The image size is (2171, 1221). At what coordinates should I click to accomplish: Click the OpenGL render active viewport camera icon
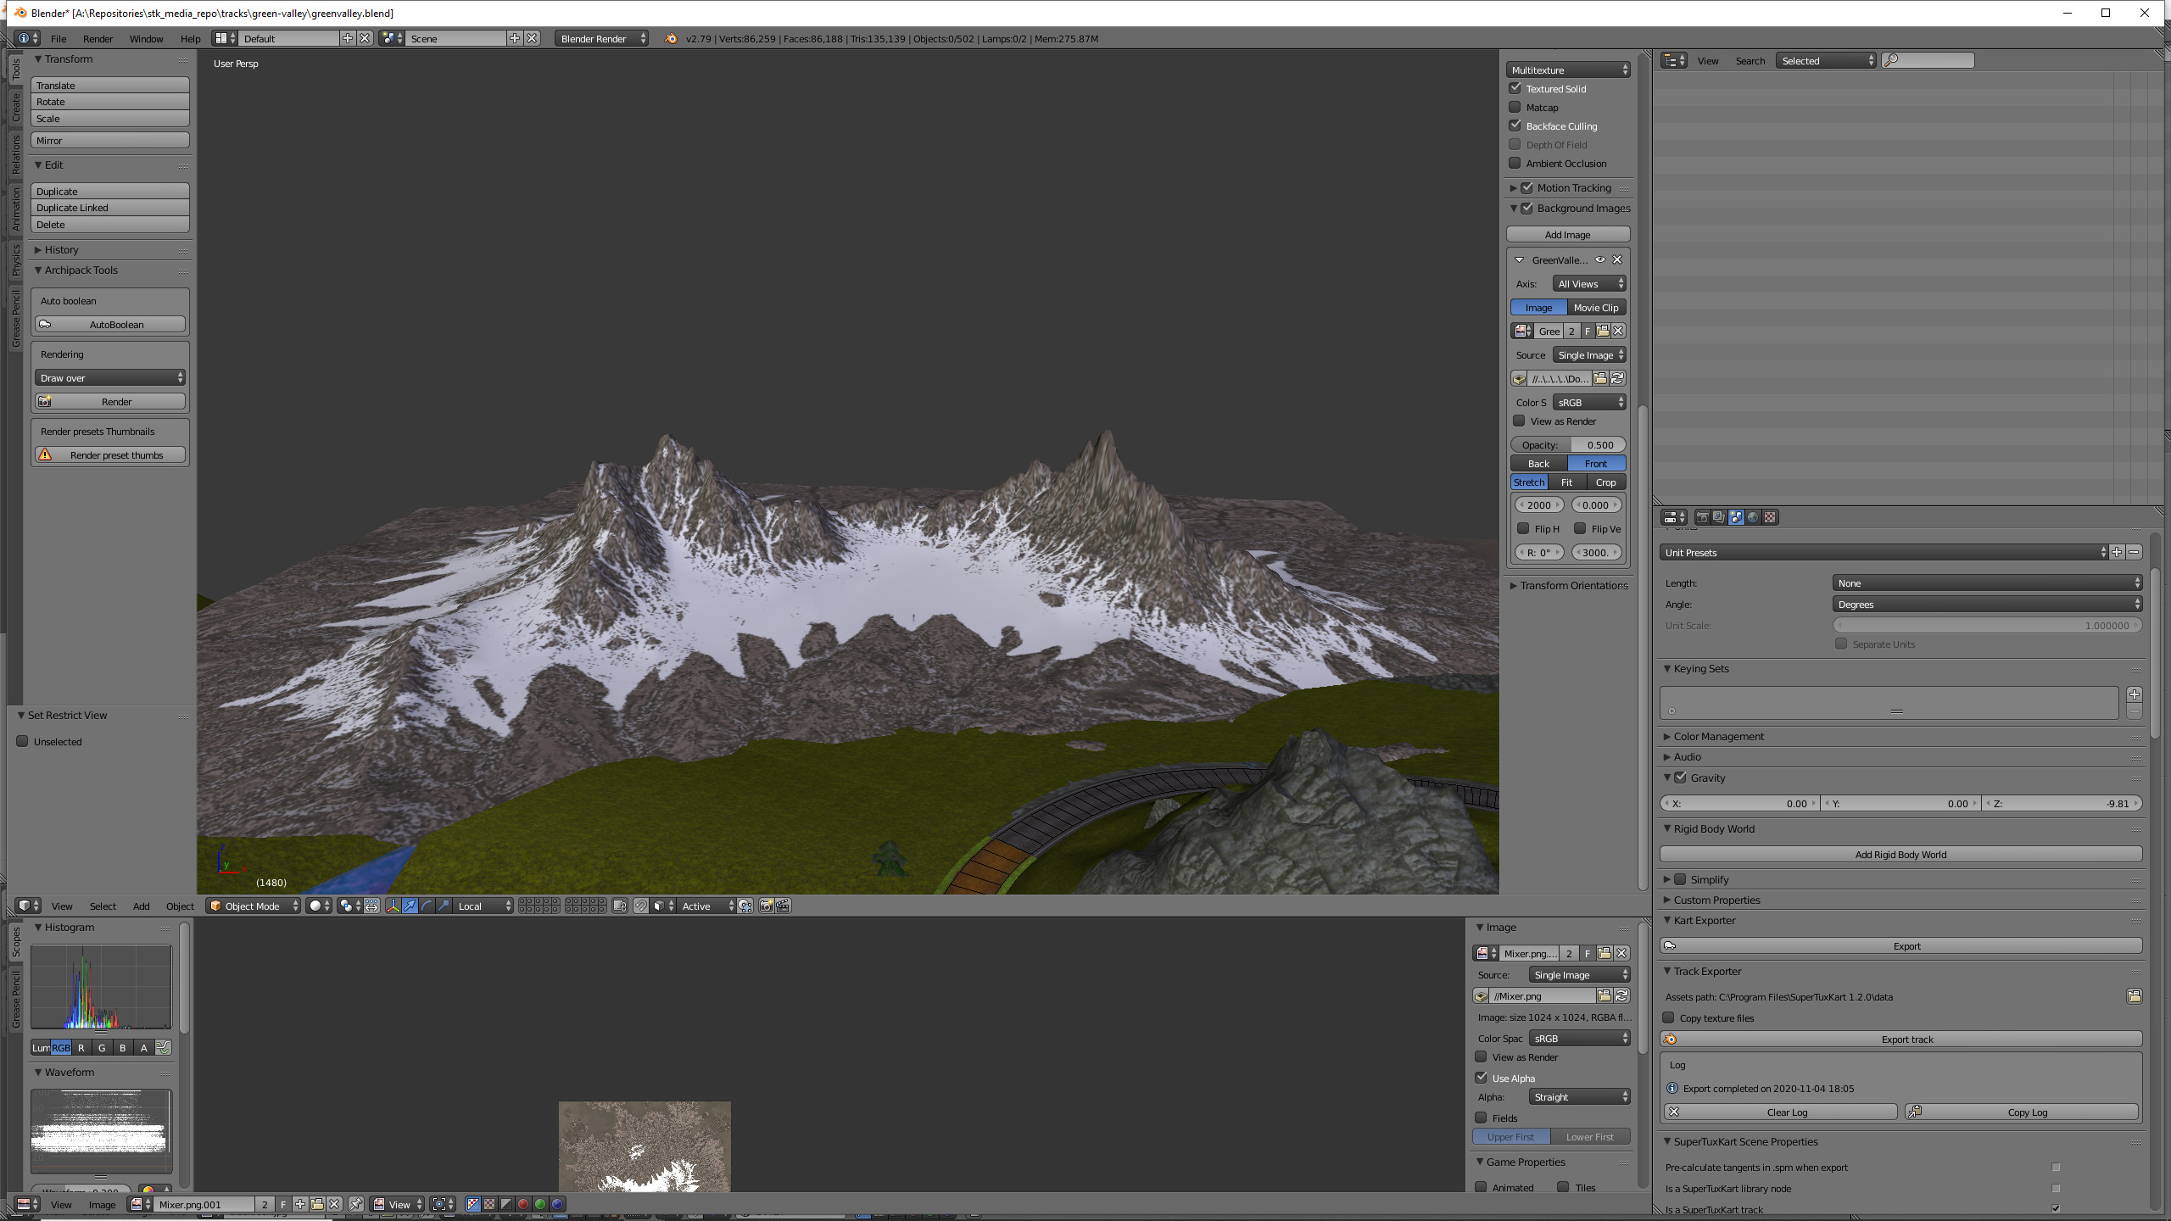pyautogui.click(x=766, y=906)
